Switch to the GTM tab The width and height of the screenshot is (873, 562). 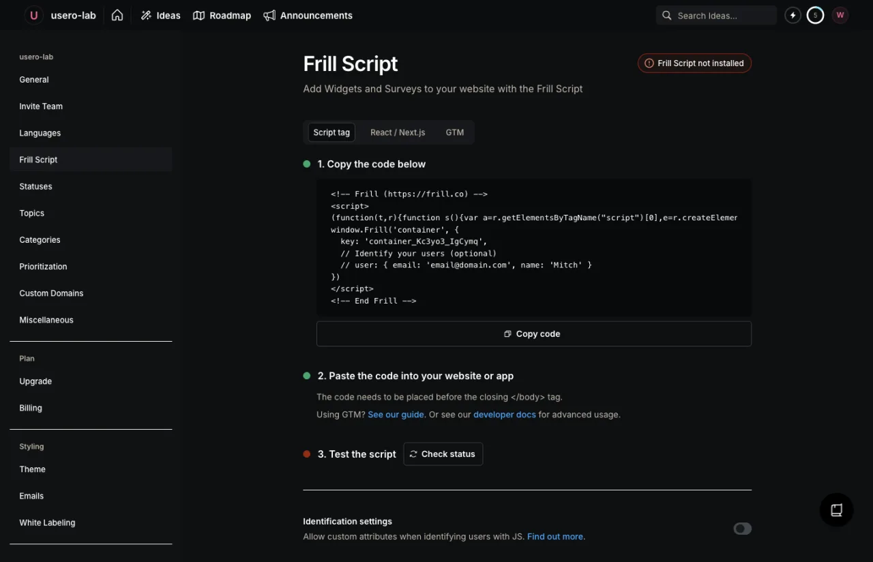click(455, 132)
